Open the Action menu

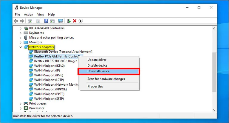[29, 15]
